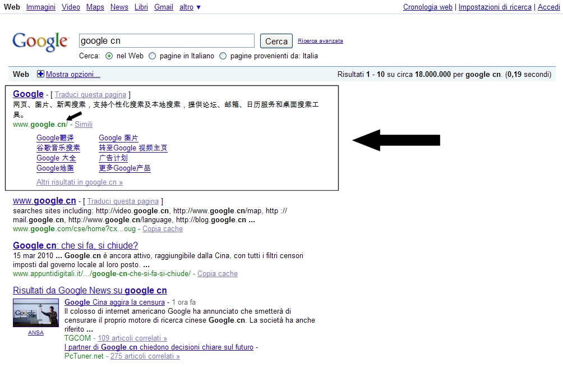
Task: Open 广告计划 sitelink
Action: tap(113, 158)
